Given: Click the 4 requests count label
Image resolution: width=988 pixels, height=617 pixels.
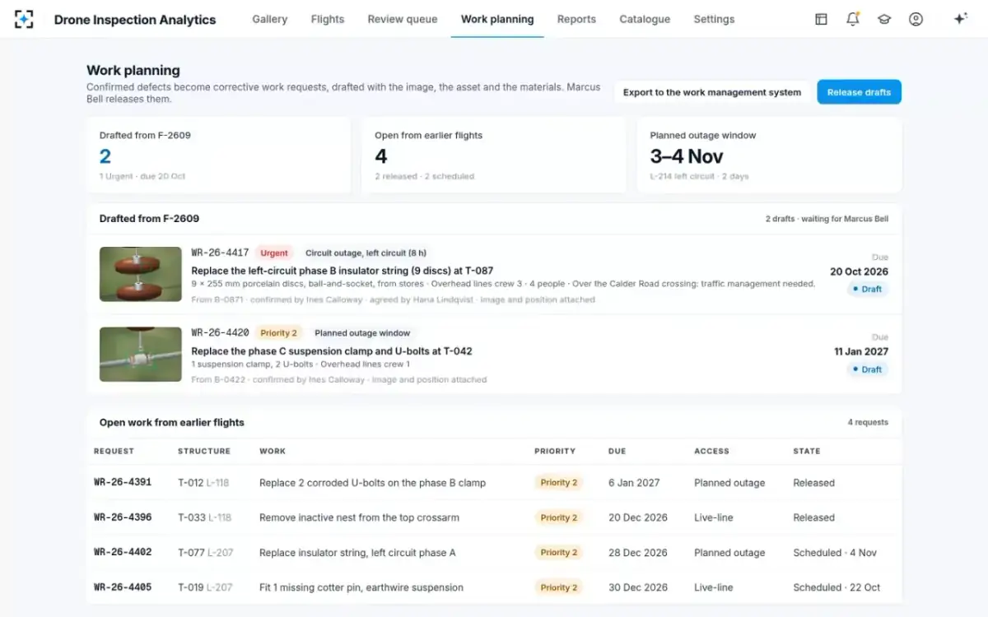Looking at the screenshot, I should [868, 422].
